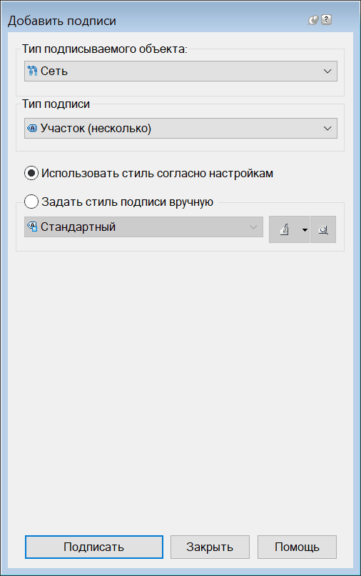This screenshot has height=576, width=361.
Task: Click the Тип подписи group label
Action: coord(56,104)
